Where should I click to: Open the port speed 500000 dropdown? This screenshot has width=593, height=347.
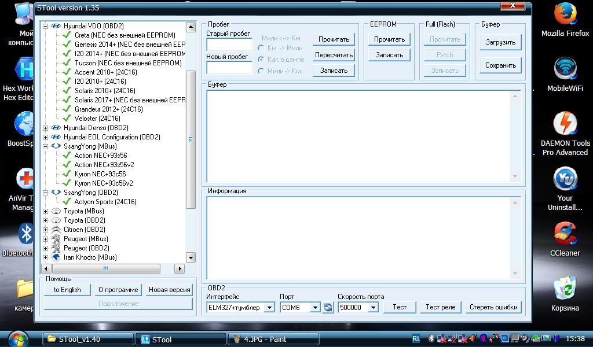372,308
